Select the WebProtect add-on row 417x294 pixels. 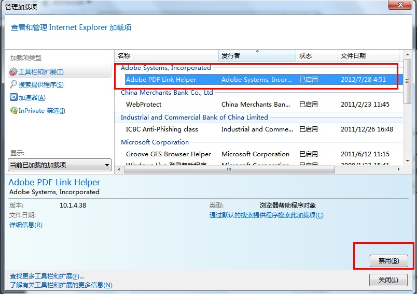[x=264, y=104]
